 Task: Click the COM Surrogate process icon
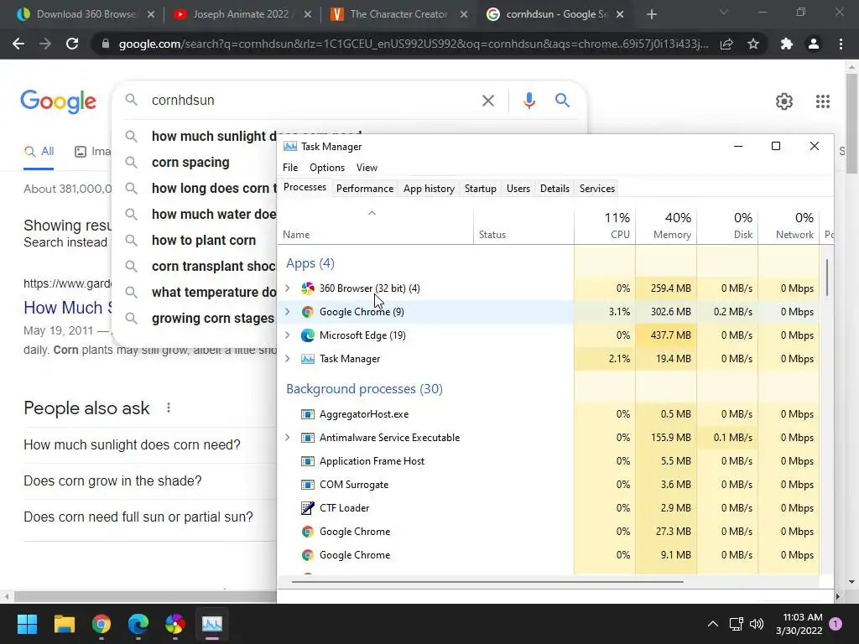click(x=308, y=485)
